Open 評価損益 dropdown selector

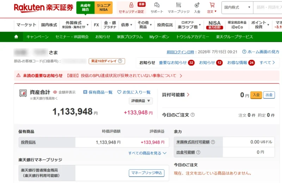[141, 101]
